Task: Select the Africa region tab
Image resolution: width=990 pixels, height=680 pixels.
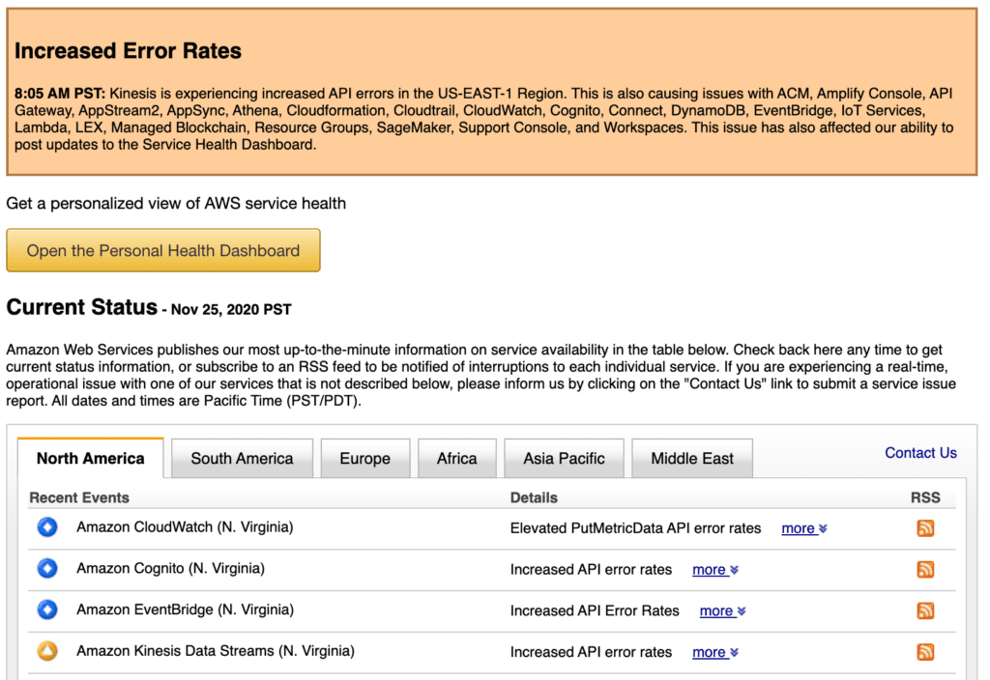Action: [456, 459]
